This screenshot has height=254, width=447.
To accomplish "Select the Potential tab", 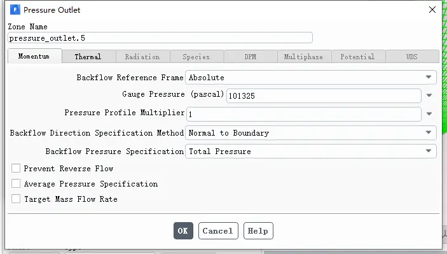I will 359,57.
